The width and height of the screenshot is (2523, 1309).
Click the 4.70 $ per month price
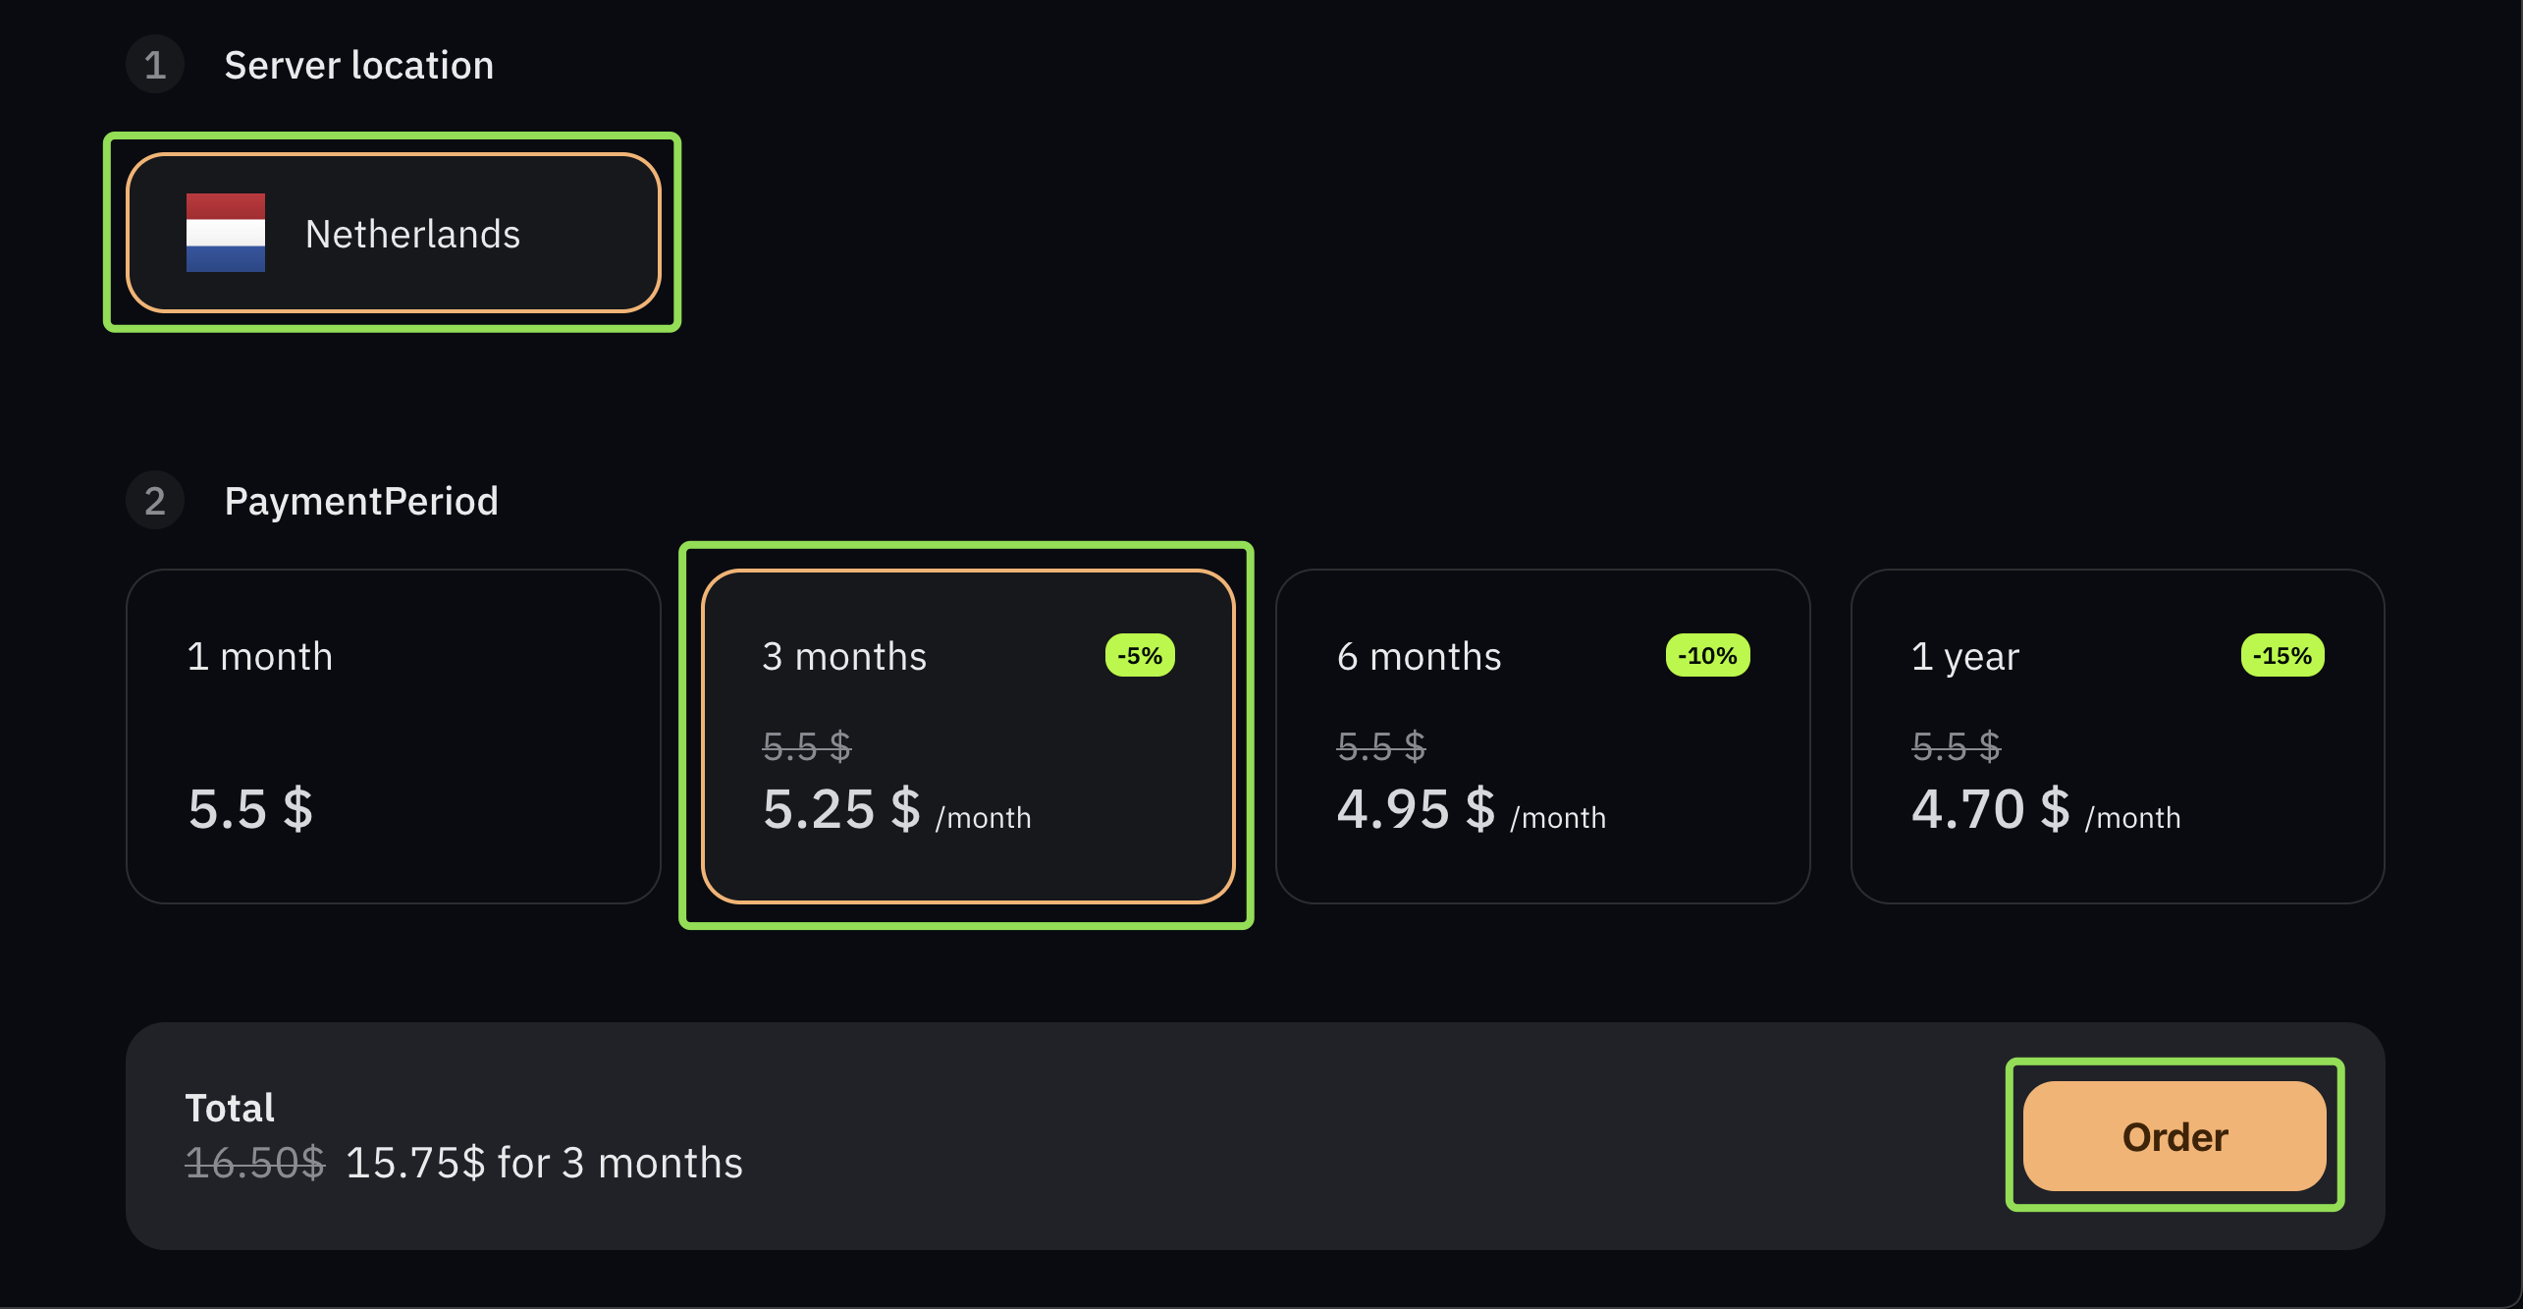point(2046,810)
